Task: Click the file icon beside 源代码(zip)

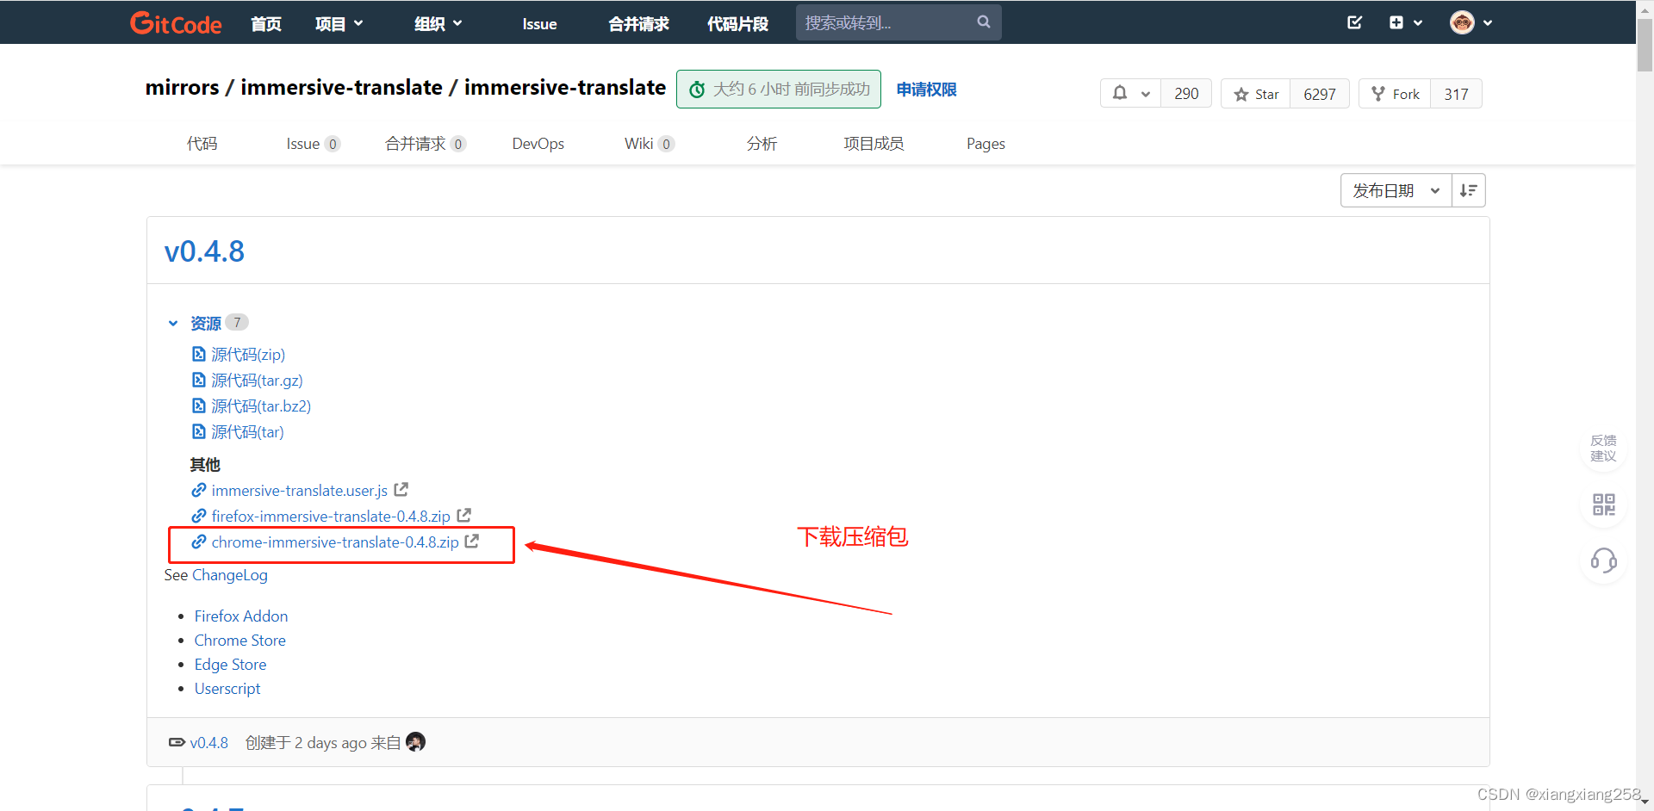Action: (x=199, y=354)
